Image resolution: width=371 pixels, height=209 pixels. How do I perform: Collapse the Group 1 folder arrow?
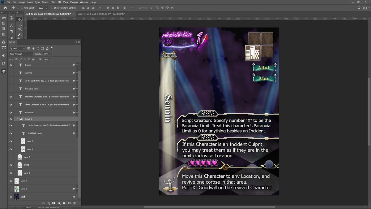point(18,119)
